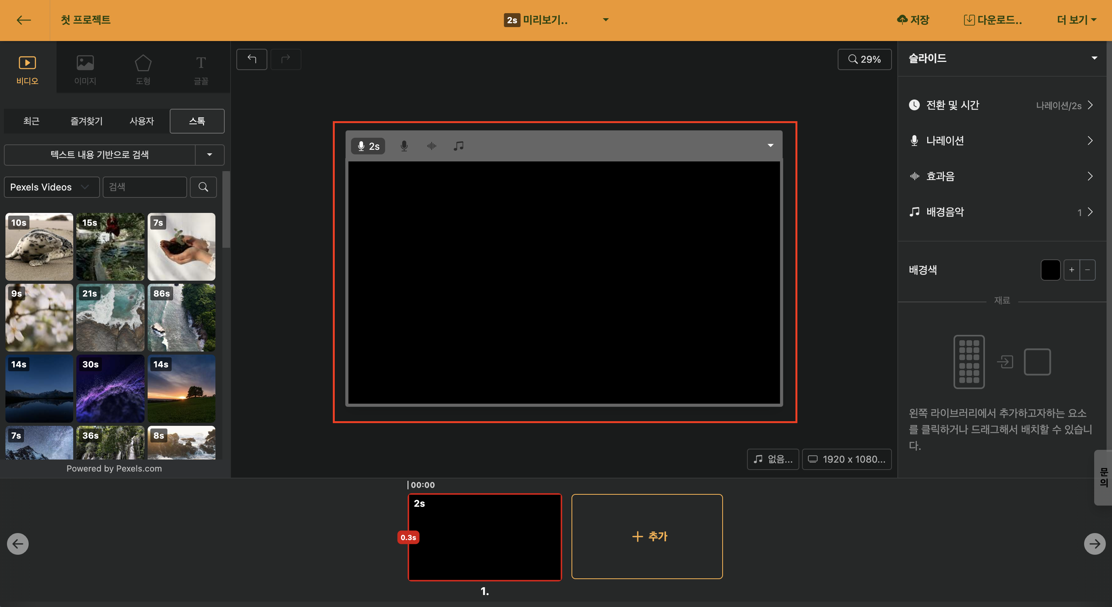The height and width of the screenshot is (607, 1112).
Task: Click the music note icon in the slide toolbar
Action: (458, 146)
